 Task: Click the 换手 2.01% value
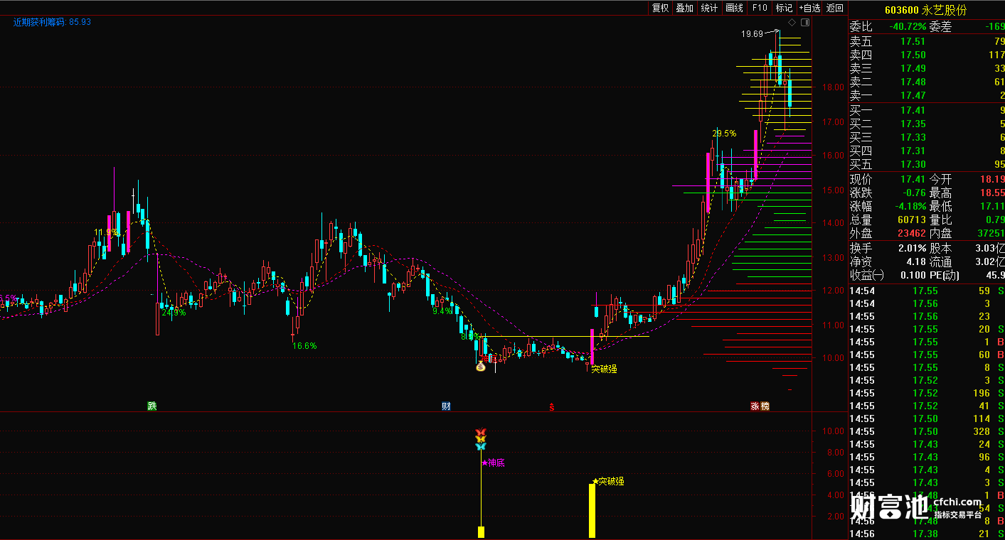(911, 248)
